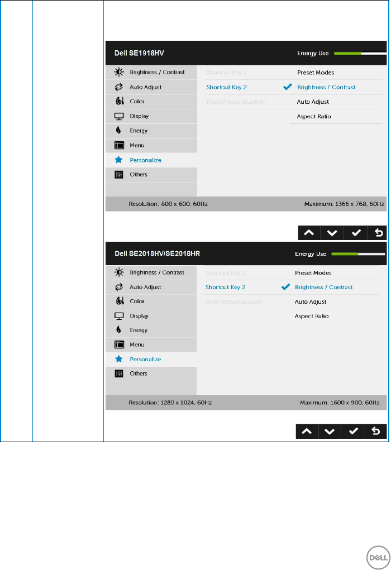Viewport: 391px width, 570px height.
Task: Click the Menu icon in SE1918HV menu
Action: pyautogui.click(x=119, y=145)
